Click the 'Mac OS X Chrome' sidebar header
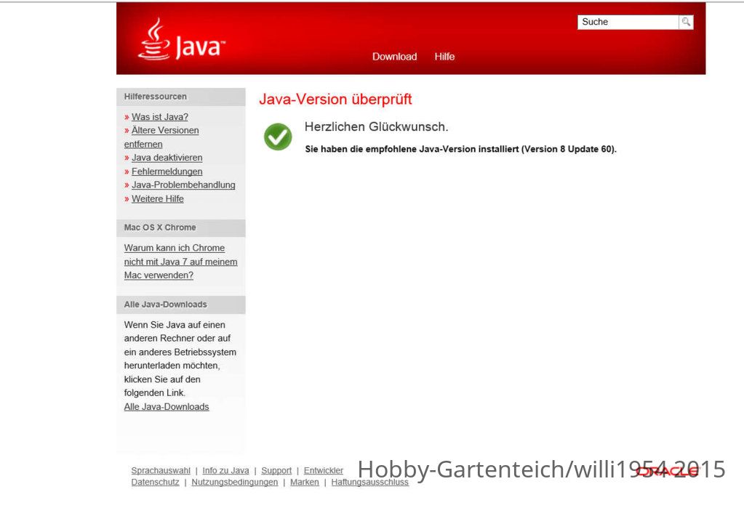Screen dimensions: 744x508 [x=181, y=227]
